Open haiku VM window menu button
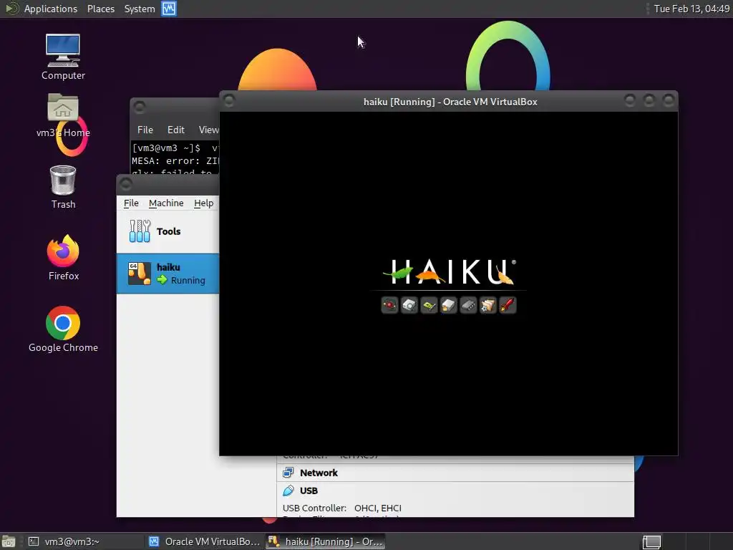Screen dimensions: 733x550 [229, 100]
